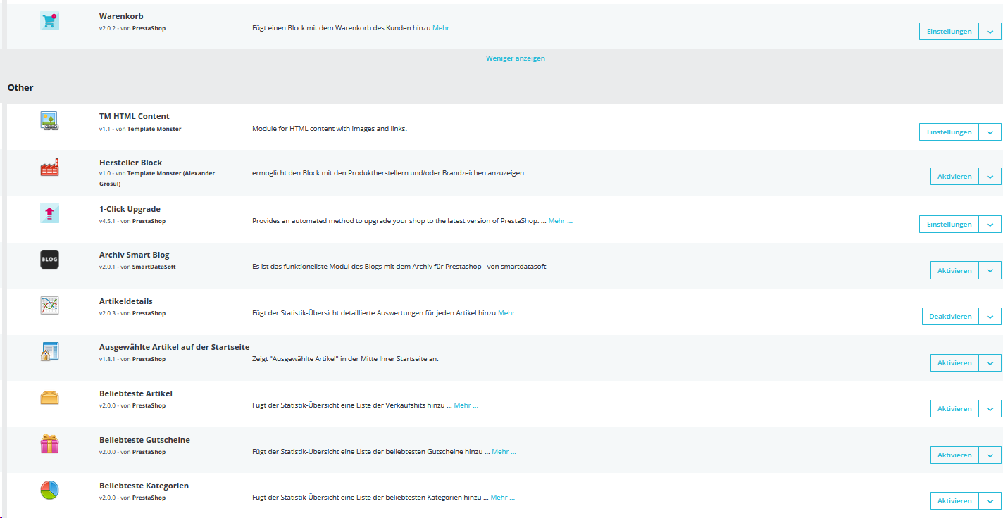Click the SmartDataSoft author name
The height and width of the screenshot is (518, 1003).
point(154,267)
